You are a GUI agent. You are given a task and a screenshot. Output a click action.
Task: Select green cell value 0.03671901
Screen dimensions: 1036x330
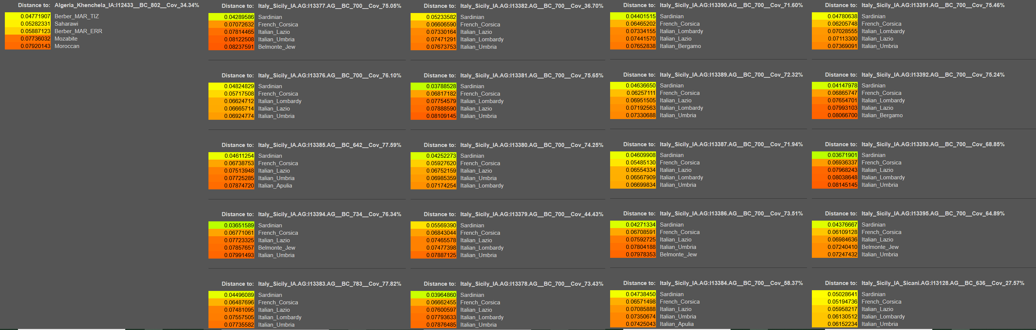click(835, 155)
